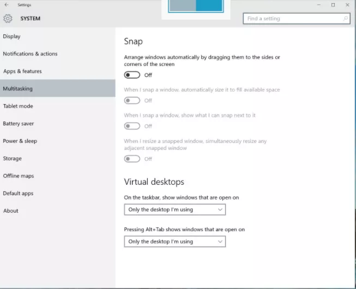The width and height of the screenshot is (356, 289).
Task: Go to Tablet mode settings
Action: click(58, 106)
